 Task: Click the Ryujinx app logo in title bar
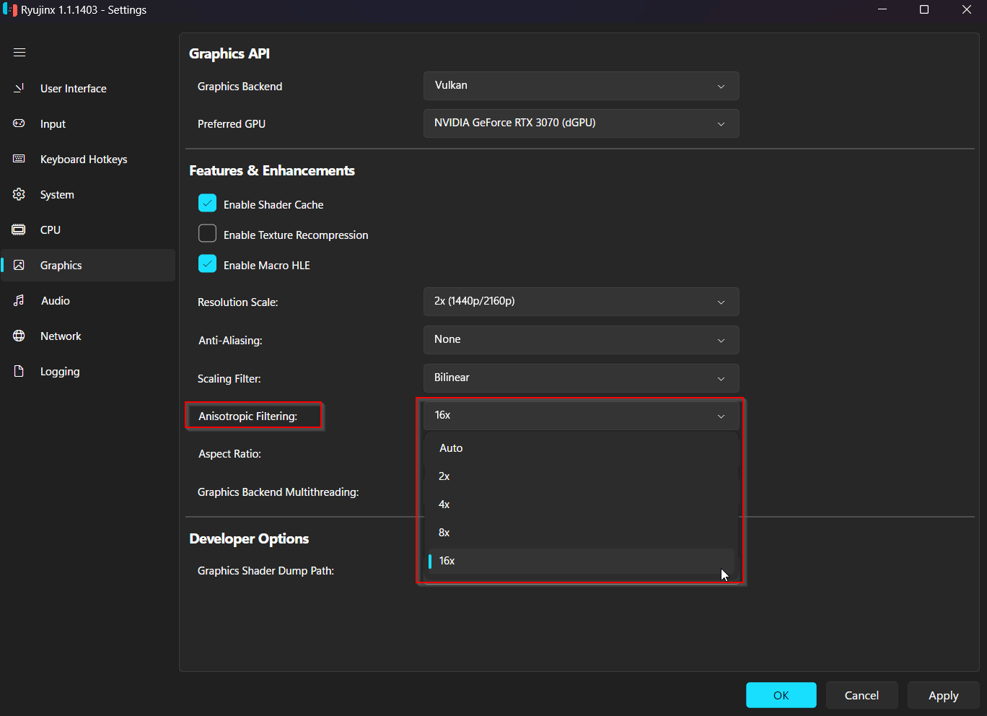point(10,10)
